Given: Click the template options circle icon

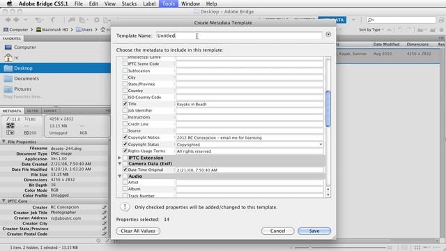Looking at the screenshot, I should tap(328, 35).
